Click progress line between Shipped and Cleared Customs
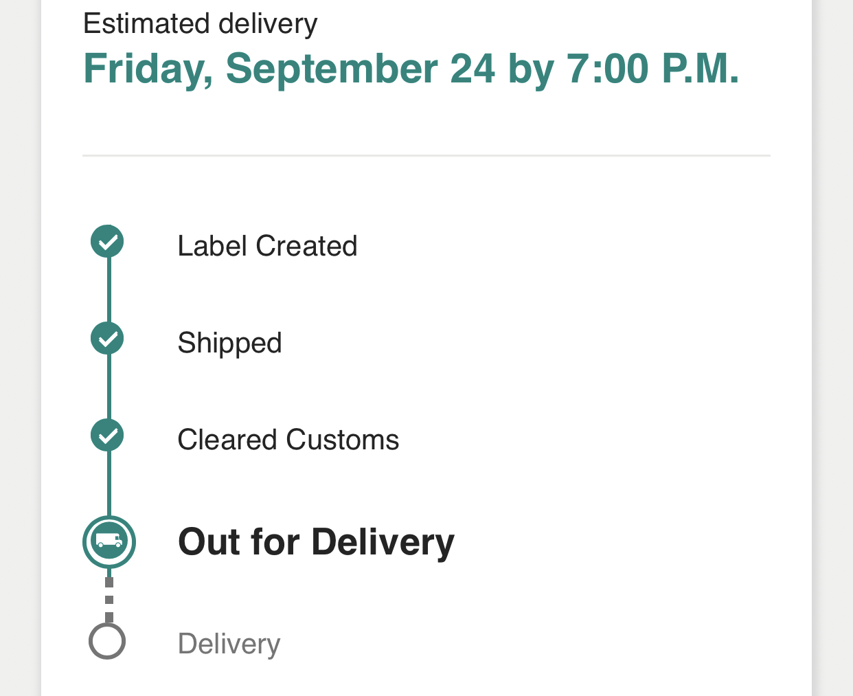The image size is (853, 696). tap(109, 387)
